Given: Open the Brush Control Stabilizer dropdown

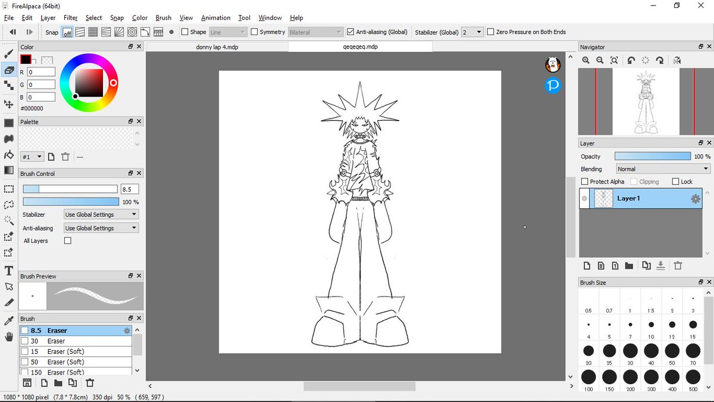Looking at the screenshot, I should pos(101,214).
